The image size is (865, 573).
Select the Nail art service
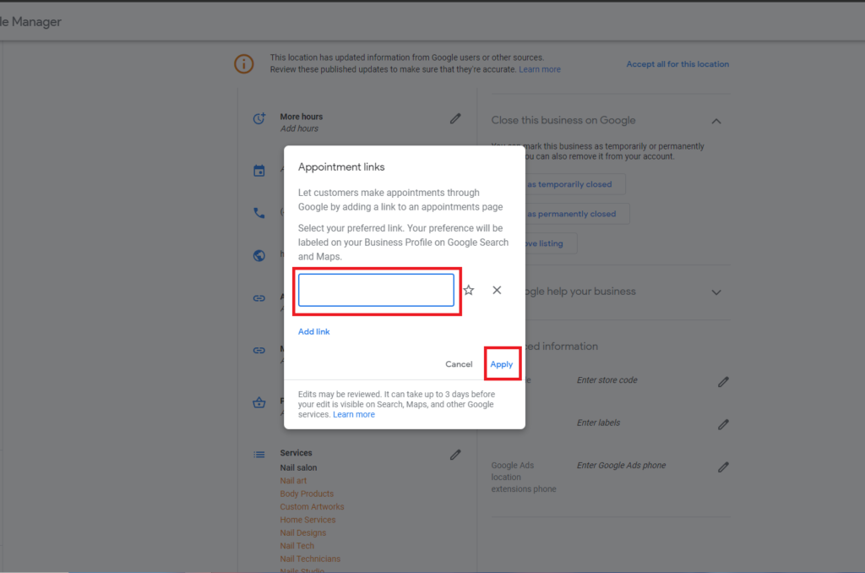[x=293, y=481]
